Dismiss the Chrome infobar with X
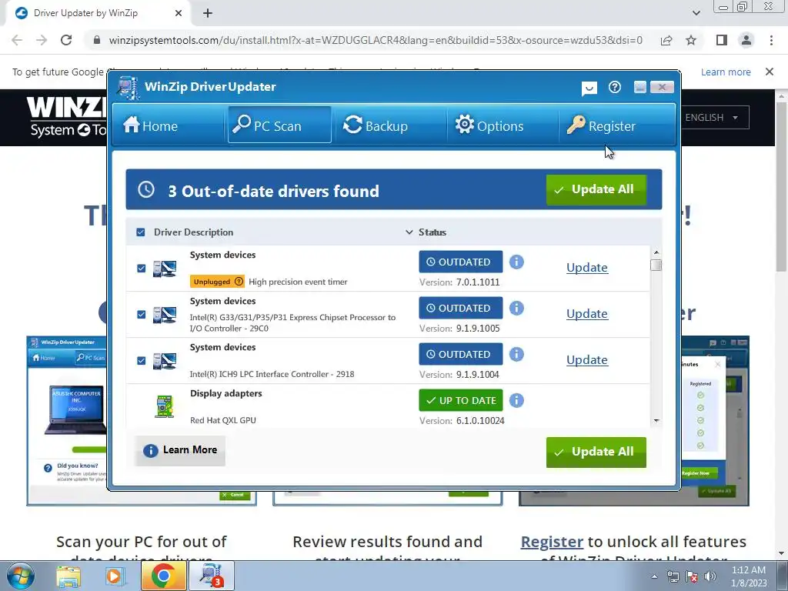Viewport: 788px width, 591px height. 770,72
